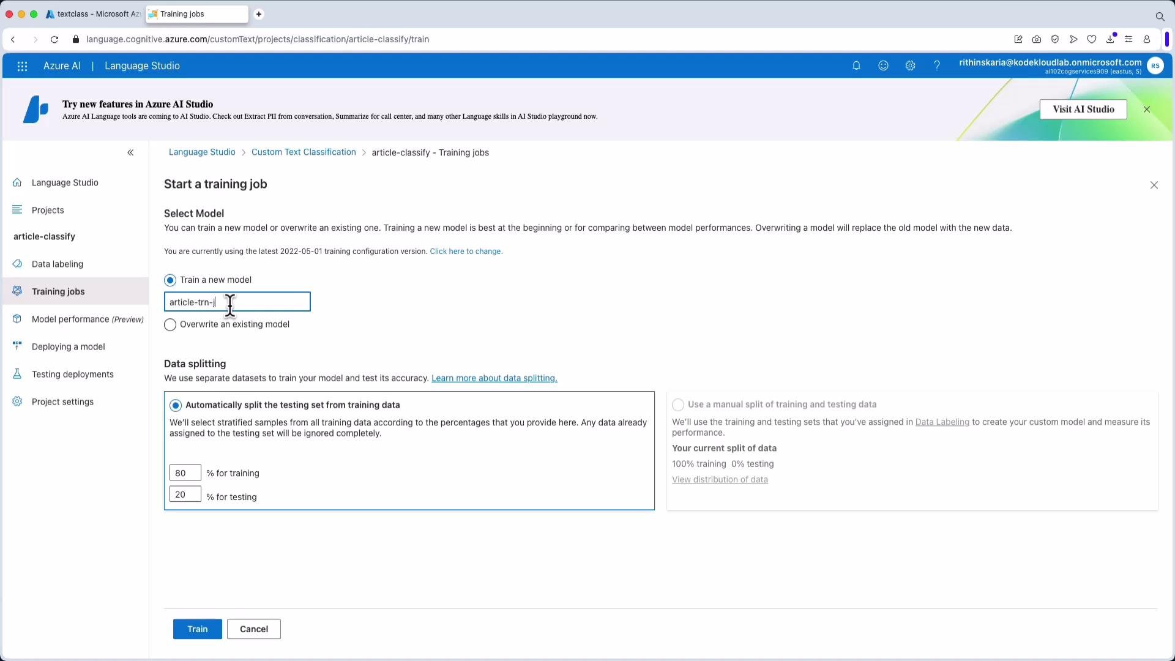Choose manual split of training data

coord(678,405)
